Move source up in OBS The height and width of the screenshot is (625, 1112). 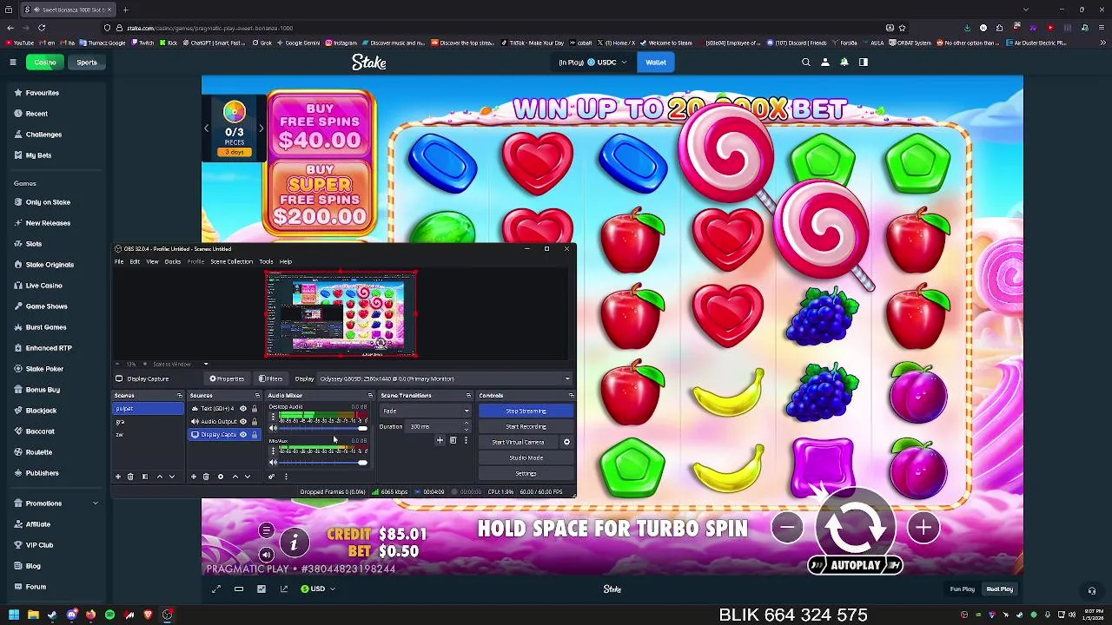(x=235, y=477)
